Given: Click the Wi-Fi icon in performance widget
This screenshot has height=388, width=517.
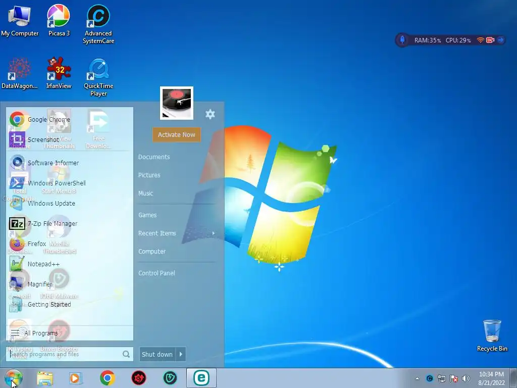Looking at the screenshot, I should tap(481, 40).
